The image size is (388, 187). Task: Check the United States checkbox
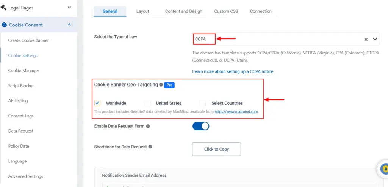pos(147,103)
